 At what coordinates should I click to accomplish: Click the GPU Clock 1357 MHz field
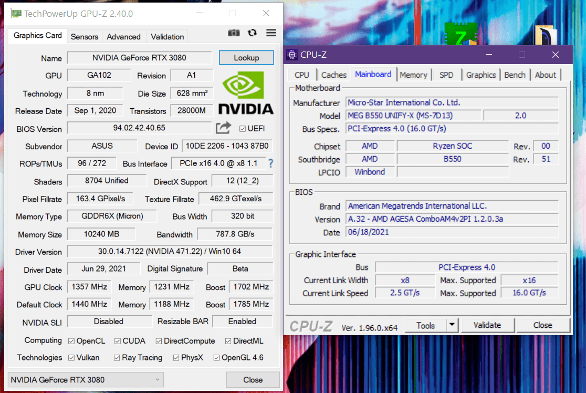(89, 287)
